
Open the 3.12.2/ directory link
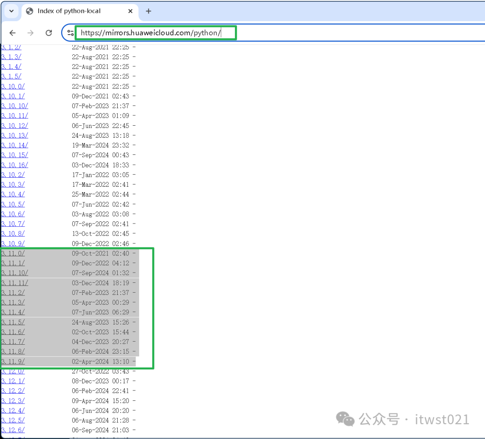pos(13,391)
